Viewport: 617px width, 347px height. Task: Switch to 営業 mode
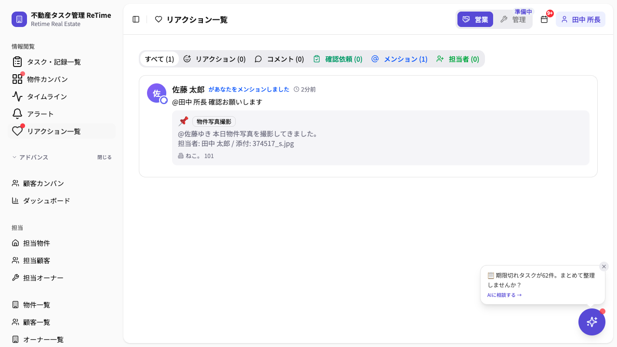(x=475, y=19)
